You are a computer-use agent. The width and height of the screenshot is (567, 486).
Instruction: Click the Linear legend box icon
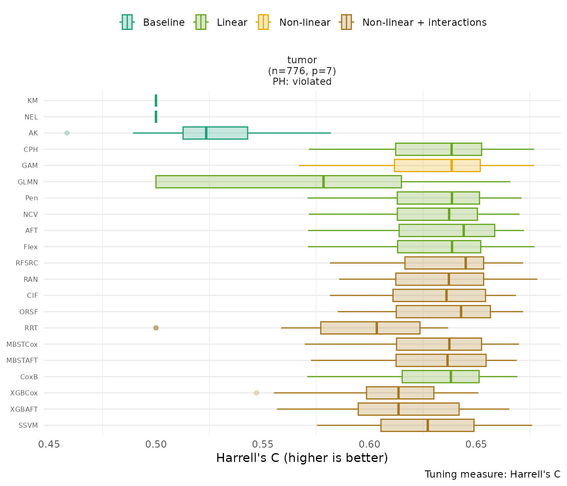(201, 22)
